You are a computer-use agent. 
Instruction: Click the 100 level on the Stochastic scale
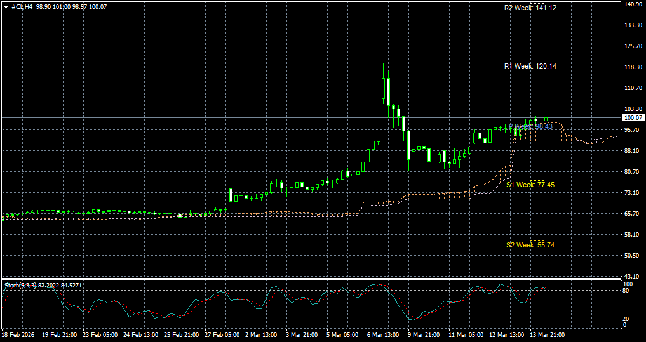pos(629,284)
